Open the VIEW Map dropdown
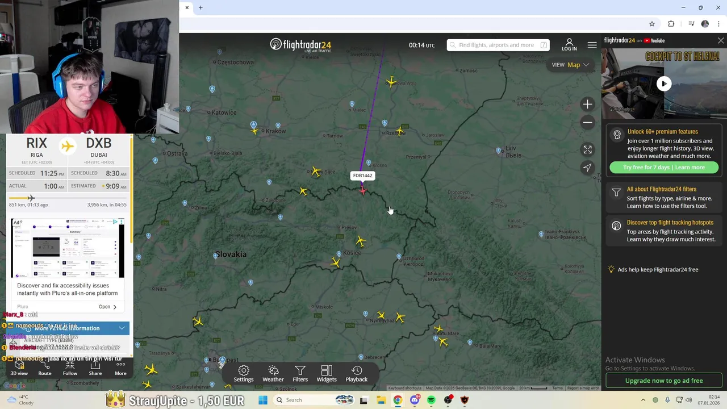 (570, 65)
